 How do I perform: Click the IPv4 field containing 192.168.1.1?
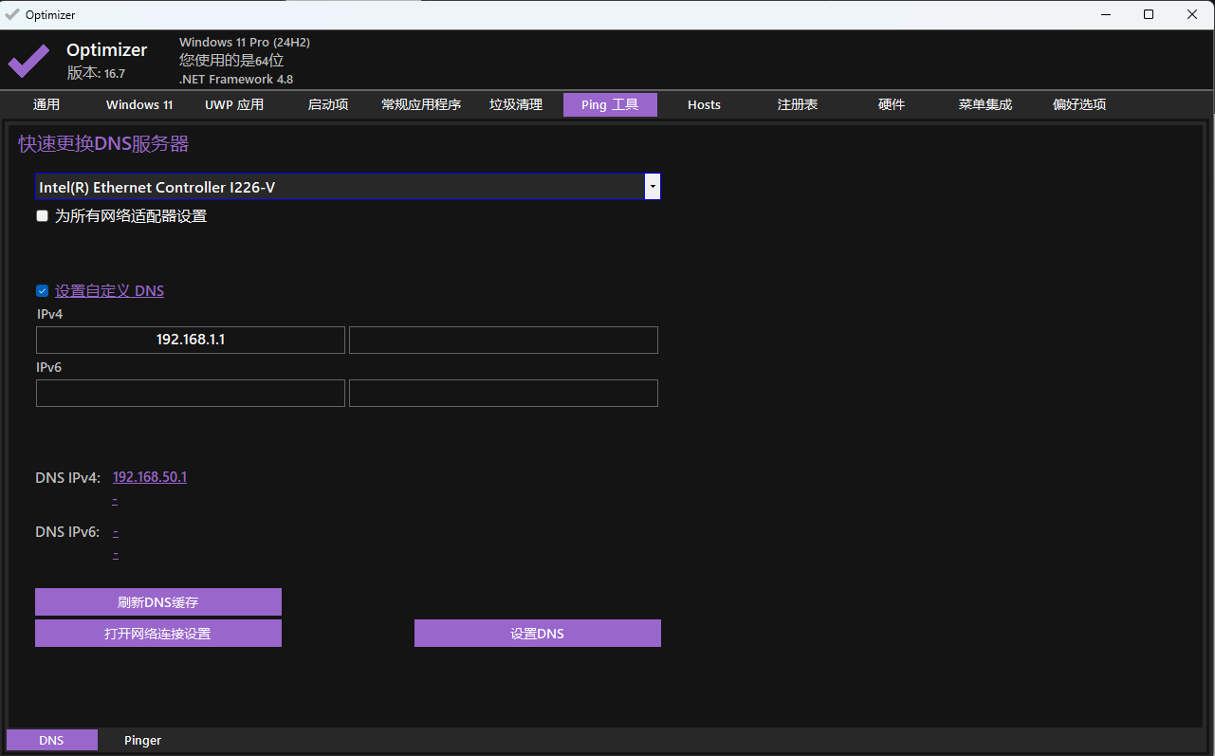tap(190, 340)
